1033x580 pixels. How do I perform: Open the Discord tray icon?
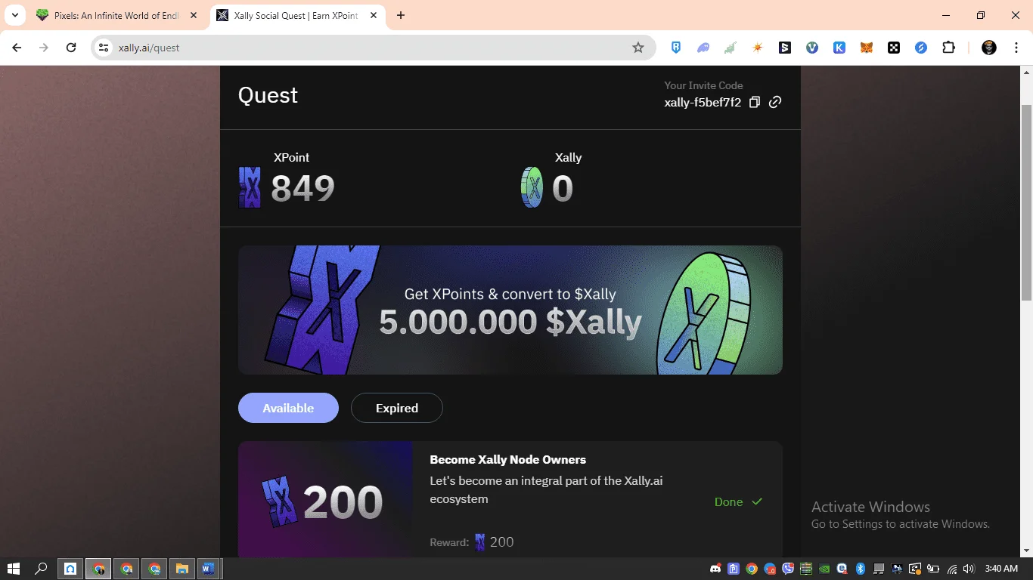[x=715, y=569]
